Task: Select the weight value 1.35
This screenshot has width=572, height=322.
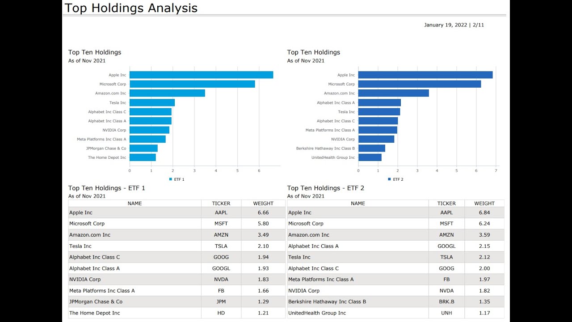Action: pyautogui.click(x=484, y=302)
